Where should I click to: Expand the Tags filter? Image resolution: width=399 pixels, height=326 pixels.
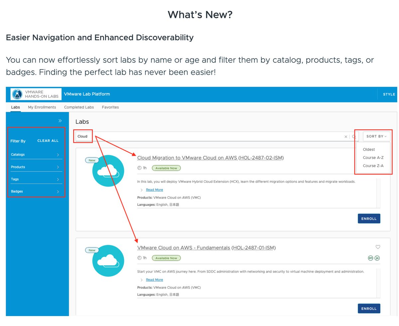(36, 179)
